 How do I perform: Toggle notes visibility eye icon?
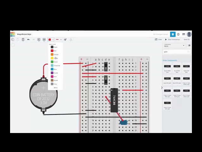[x=44, y=40]
